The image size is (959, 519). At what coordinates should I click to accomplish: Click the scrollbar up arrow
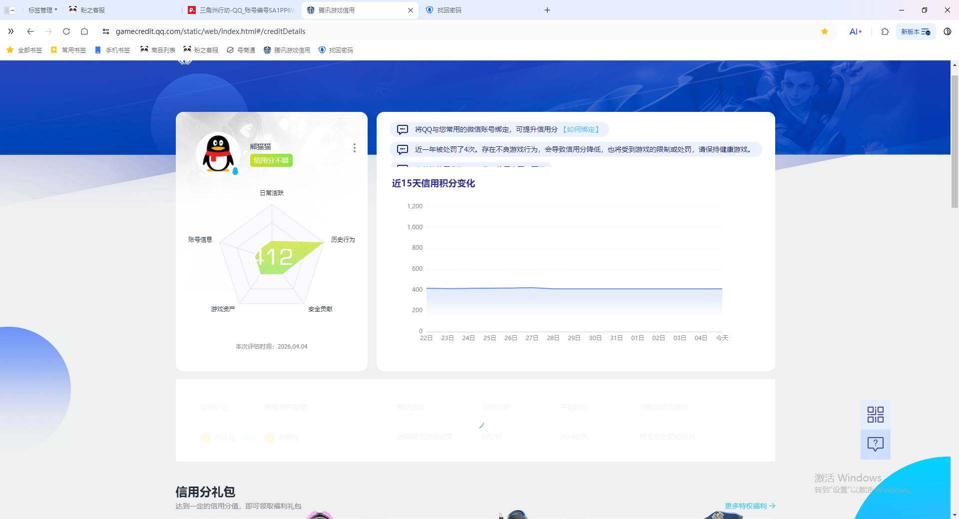[955, 65]
